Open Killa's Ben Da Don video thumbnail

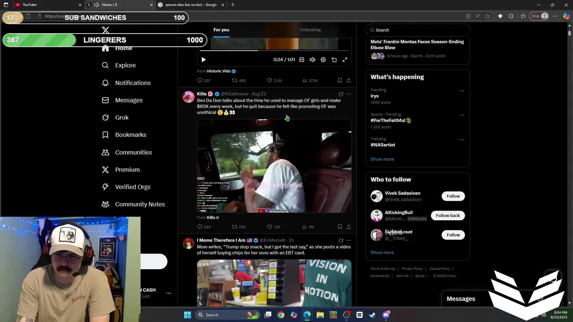click(274, 165)
